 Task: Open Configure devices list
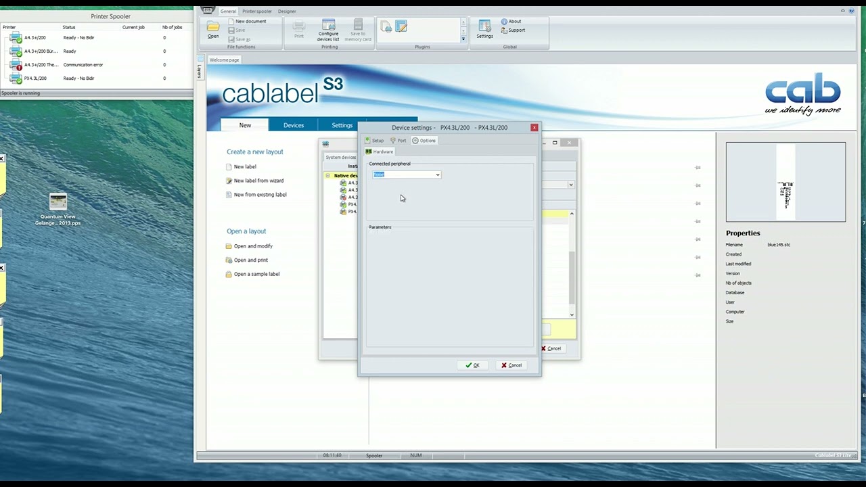[328, 30]
